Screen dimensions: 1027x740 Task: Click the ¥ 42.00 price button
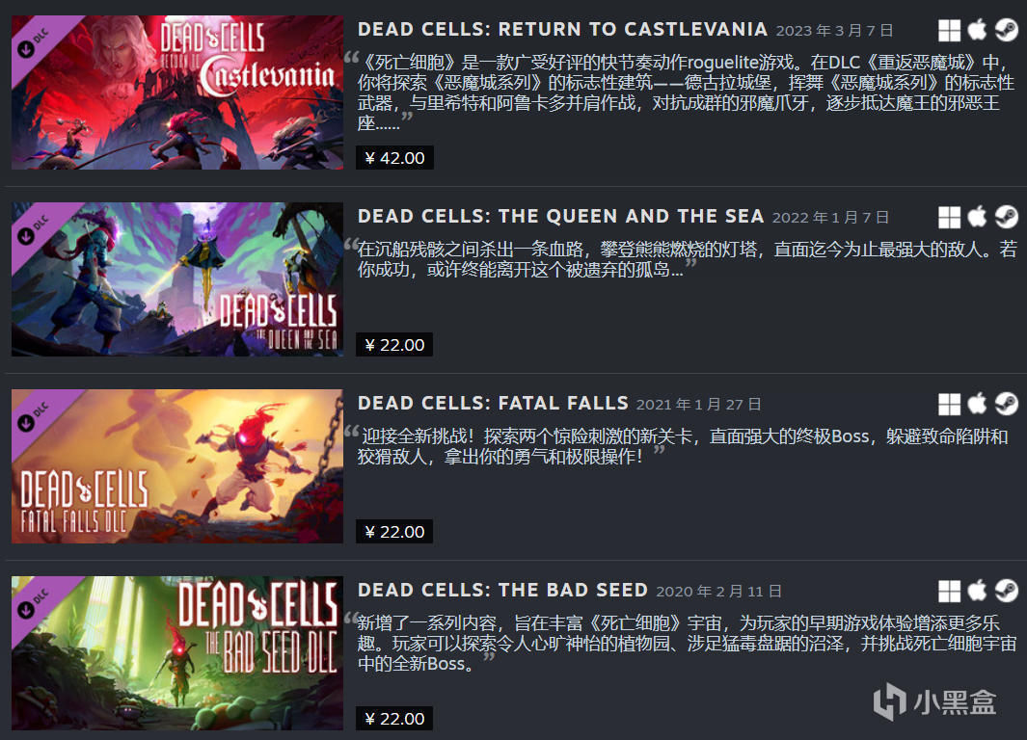pyautogui.click(x=395, y=158)
